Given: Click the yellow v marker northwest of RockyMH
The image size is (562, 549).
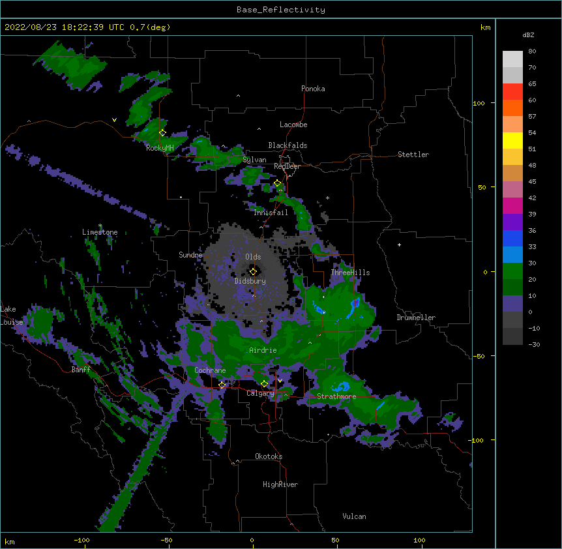Looking at the screenshot, I should click(114, 120).
